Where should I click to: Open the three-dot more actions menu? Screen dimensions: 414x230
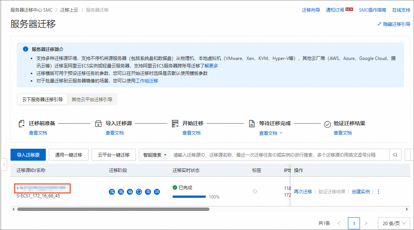(378, 191)
